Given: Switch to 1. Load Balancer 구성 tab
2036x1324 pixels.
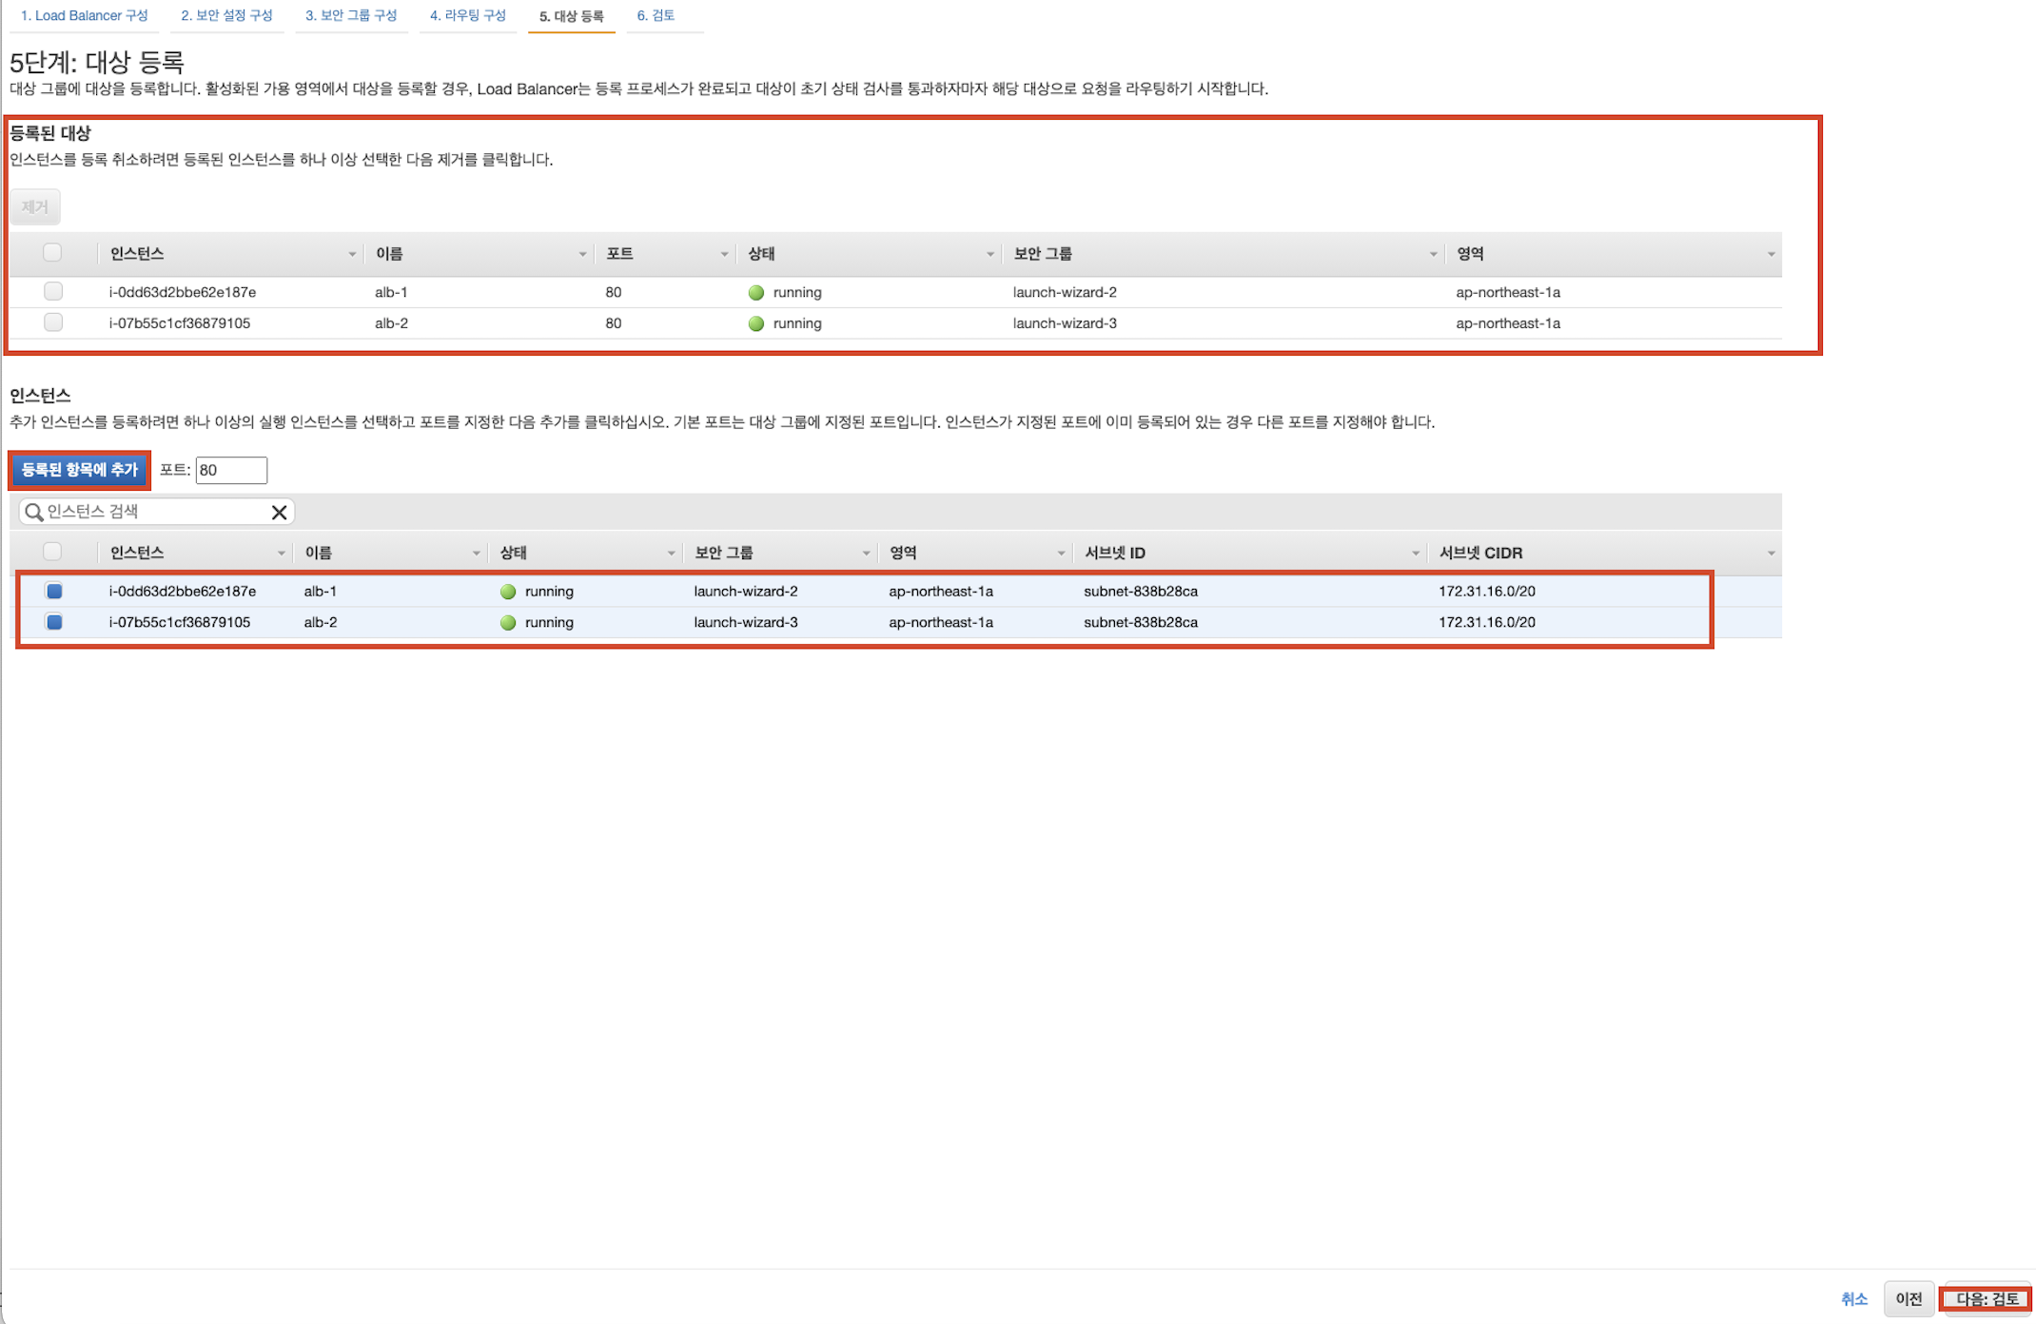Looking at the screenshot, I should [85, 16].
